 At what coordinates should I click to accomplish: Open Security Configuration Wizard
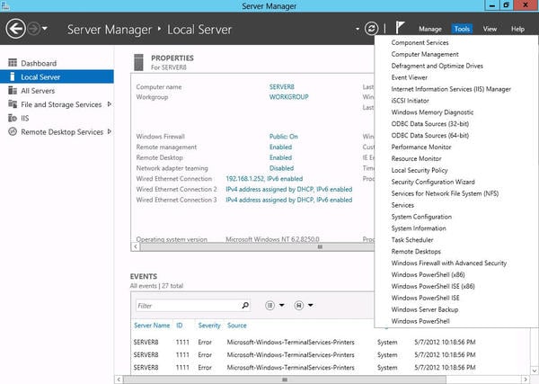click(x=433, y=182)
